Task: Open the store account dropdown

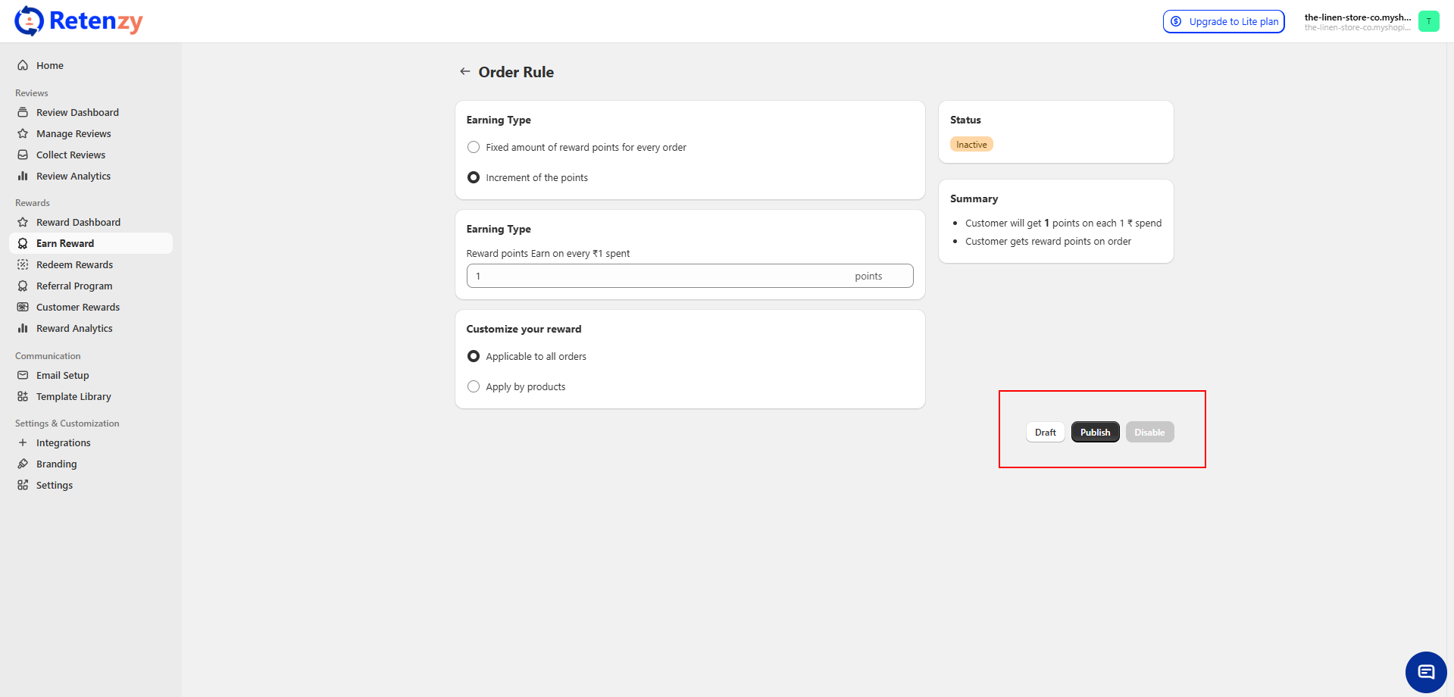Action: [1357, 21]
